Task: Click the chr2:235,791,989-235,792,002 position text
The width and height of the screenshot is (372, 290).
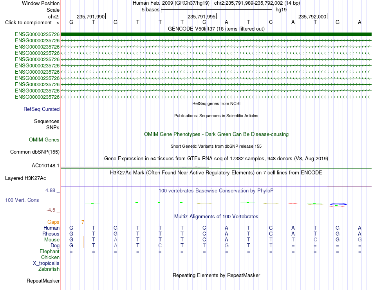Action: point(257,3)
